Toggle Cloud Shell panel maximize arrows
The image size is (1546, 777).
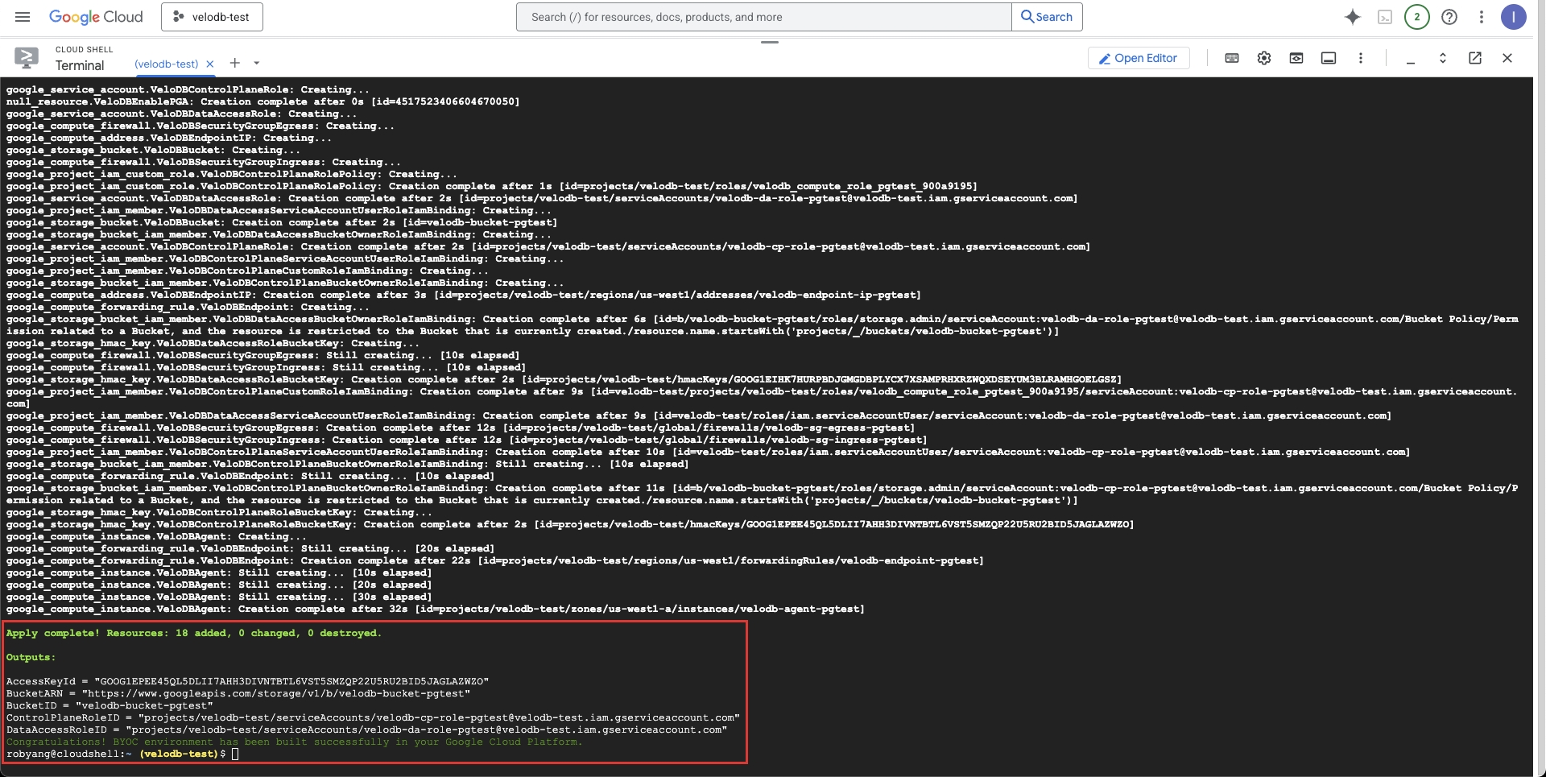click(1443, 58)
